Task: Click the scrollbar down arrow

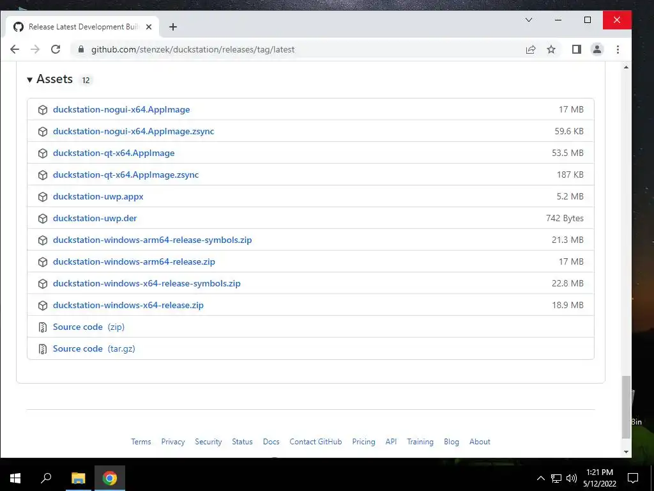Action: [x=626, y=452]
